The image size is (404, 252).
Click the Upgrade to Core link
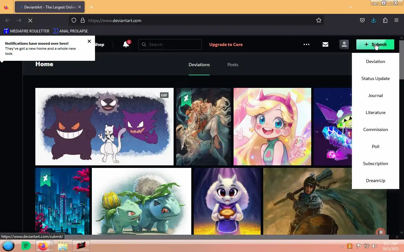[x=226, y=44]
